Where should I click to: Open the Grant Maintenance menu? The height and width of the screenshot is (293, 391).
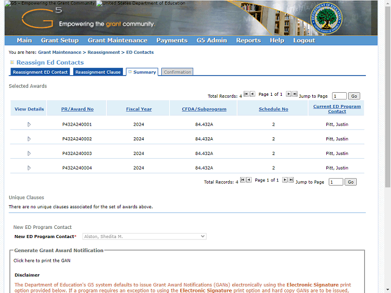tap(117, 40)
